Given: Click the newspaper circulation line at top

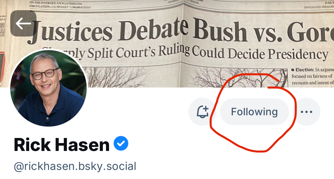Looking at the screenshot, I should tap(59, 7).
